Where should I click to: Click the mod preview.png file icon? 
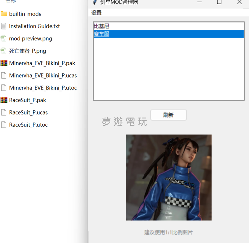[x=4, y=38]
